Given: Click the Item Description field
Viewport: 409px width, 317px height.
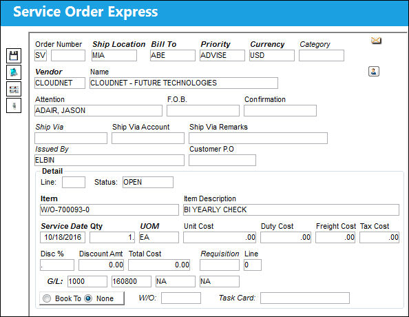Looking at the screenshot, I should click(291, 209).
